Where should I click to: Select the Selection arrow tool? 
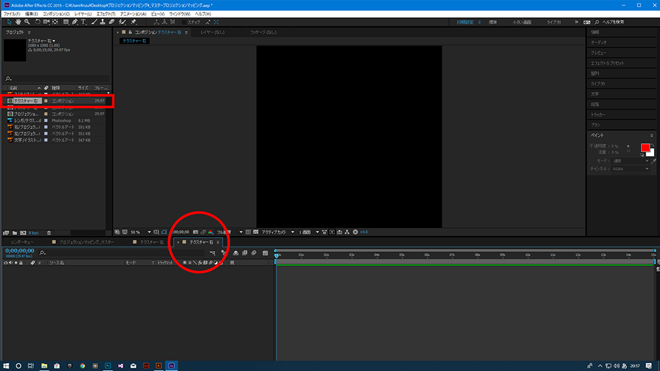(x=9, y=22)
